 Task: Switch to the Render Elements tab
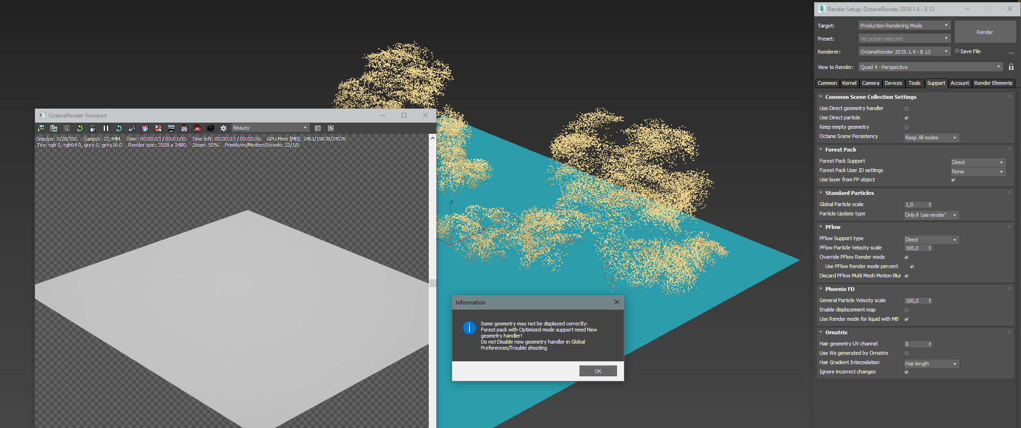click(993, 83)
